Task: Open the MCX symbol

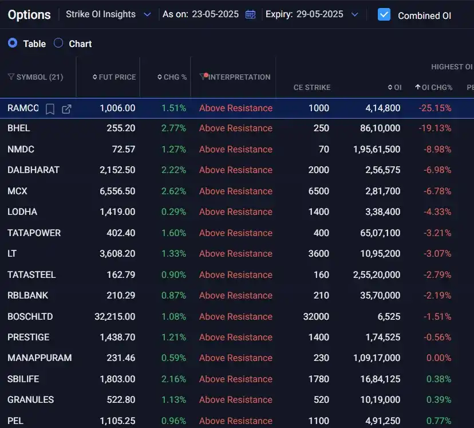Action: [x=17, y=191]
